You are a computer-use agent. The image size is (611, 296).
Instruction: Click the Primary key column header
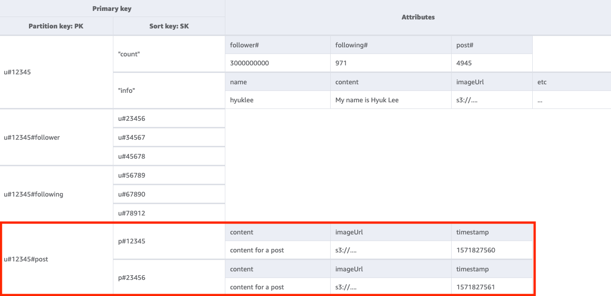(112, 8)
